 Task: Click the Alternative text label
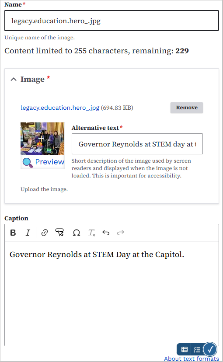pyautogui.click(x=95, y=128)
